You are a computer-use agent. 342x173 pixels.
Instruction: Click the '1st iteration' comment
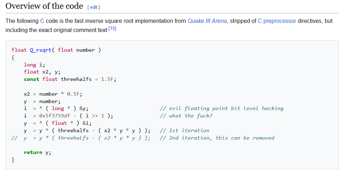(185, 130)
